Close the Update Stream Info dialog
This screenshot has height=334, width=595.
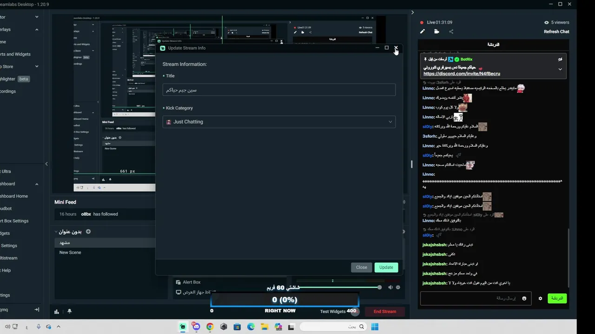point(396,48)
